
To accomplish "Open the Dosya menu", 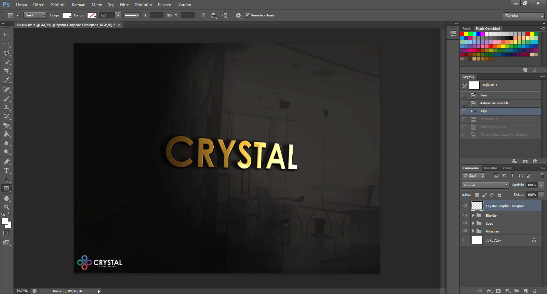I will coord(22,5).
